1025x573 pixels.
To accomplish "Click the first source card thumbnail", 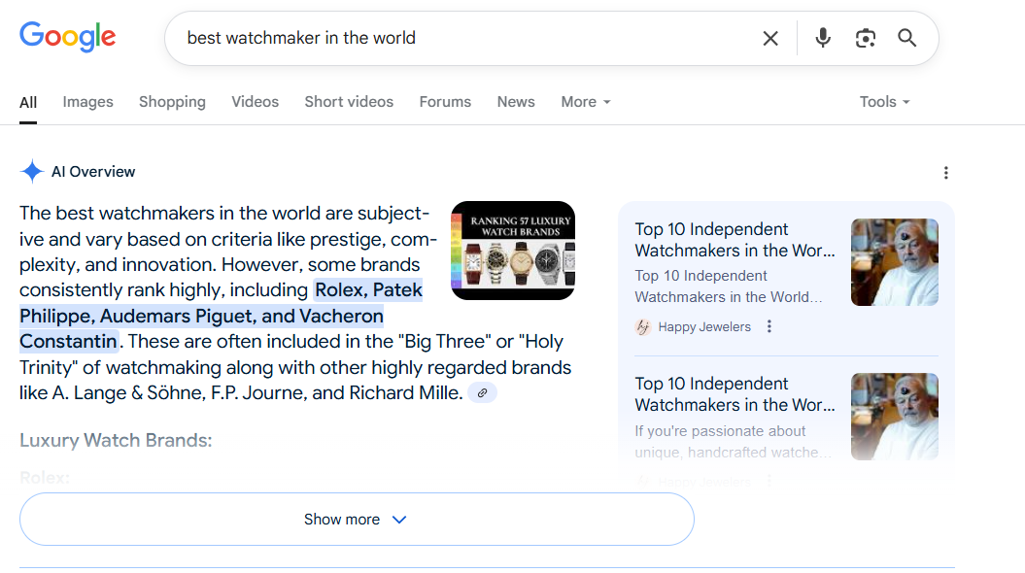I will click(x=894, y=262).
